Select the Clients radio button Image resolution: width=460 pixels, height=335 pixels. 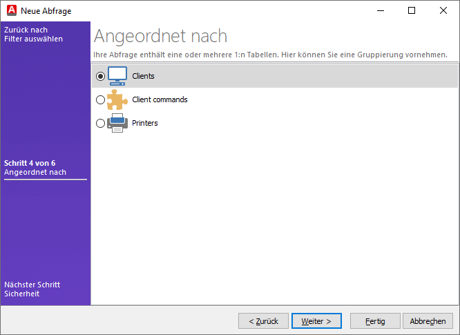100,76
